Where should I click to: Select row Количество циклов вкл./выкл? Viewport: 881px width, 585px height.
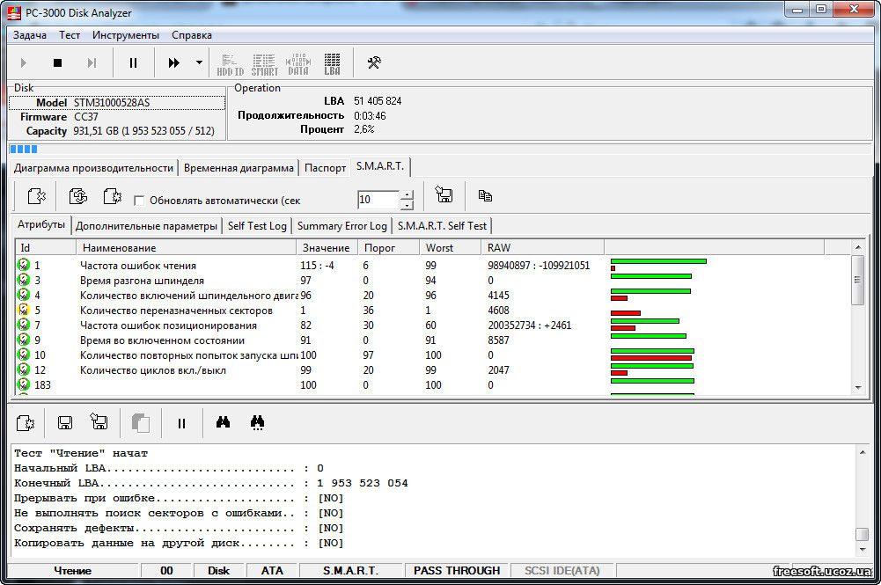pos(433,370)
